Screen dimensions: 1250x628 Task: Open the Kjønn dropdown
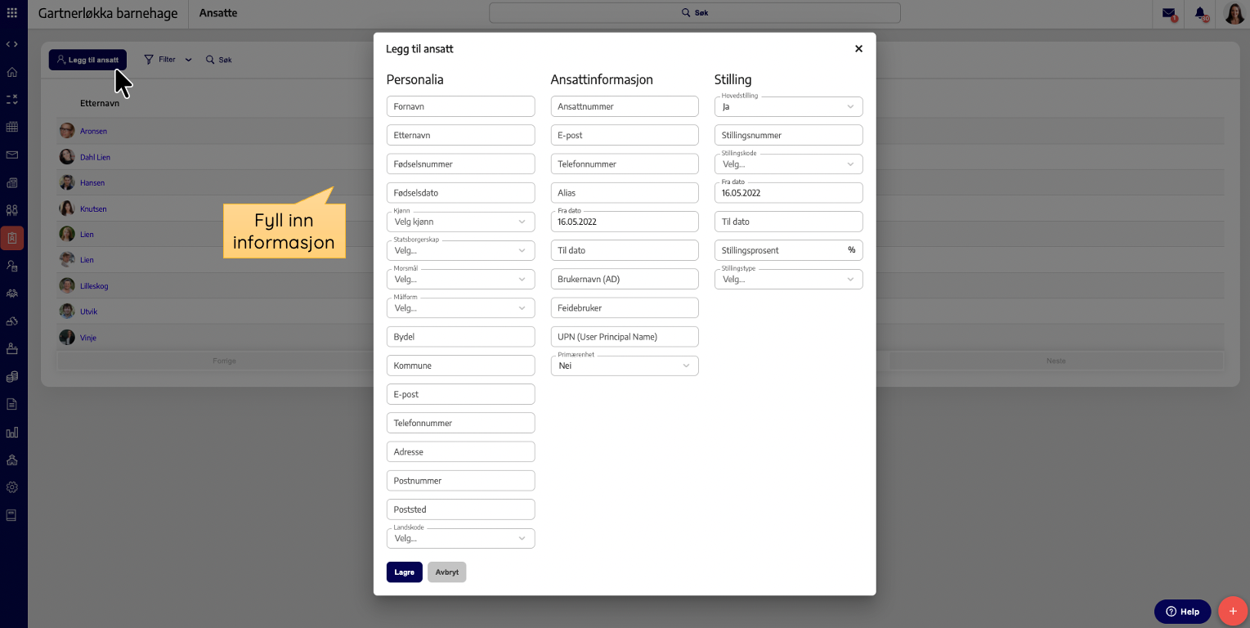point(460,222)
